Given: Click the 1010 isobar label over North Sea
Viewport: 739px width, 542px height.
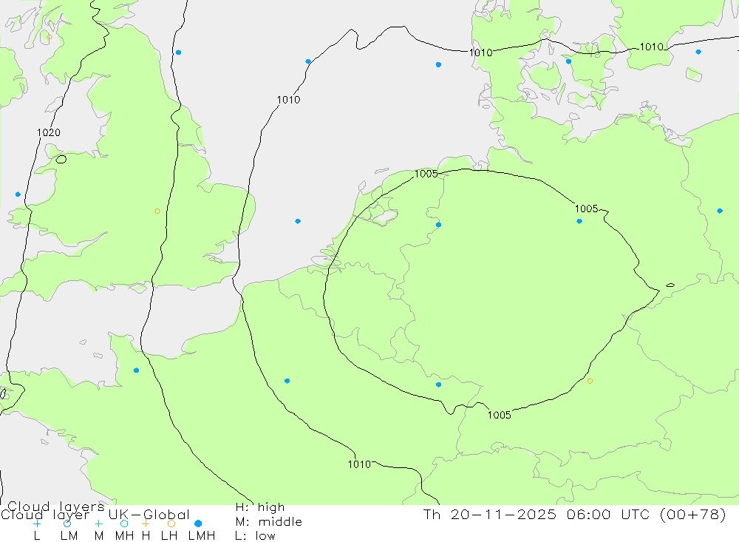Looking at the screenshot, I should coord(288,100).
